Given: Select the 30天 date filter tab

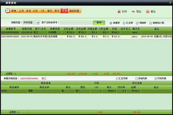Looking at the screenshot, I should pos(35,11).
